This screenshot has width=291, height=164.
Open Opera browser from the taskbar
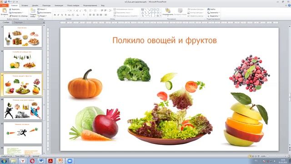[32, 161]
